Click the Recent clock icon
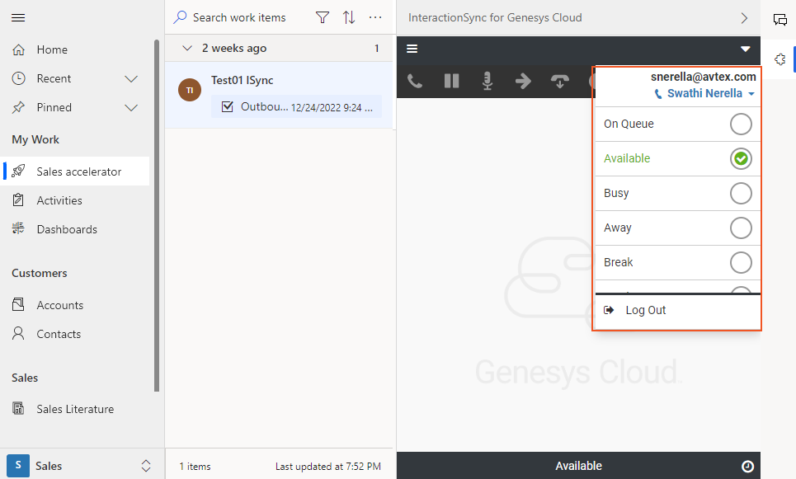The height and width of the screenshot is (479, 796). click(x=18, y=78)
